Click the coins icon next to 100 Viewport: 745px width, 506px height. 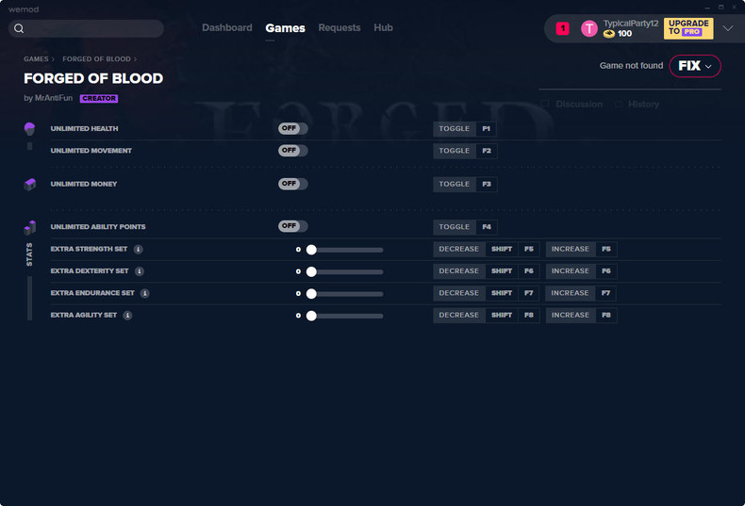[608, 34]
